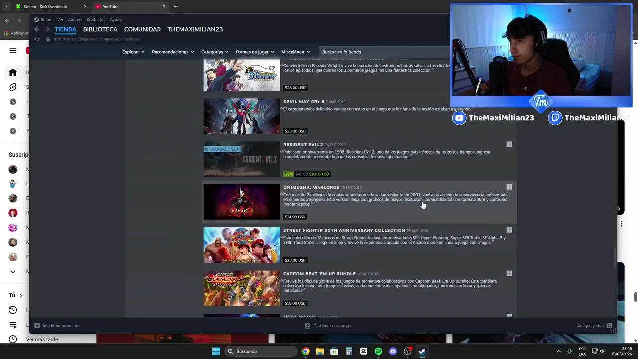Expand YouTube subscriptions list with the down chevron
The width and height of the screenshot is (638, 359).
point(13,272)
